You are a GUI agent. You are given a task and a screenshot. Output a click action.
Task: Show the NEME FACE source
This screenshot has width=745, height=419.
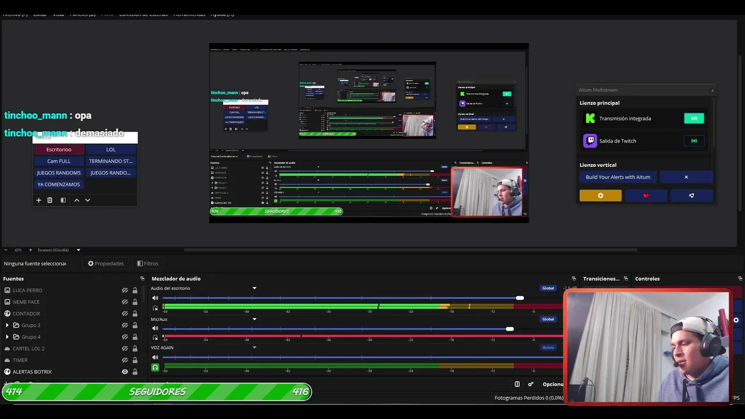tap(125, 302)
